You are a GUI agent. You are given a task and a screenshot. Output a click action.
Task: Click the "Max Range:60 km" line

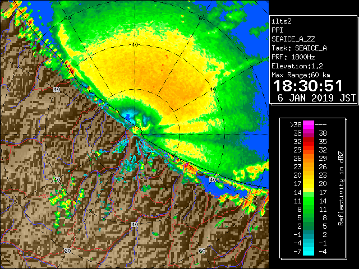(x=301, y=75)
